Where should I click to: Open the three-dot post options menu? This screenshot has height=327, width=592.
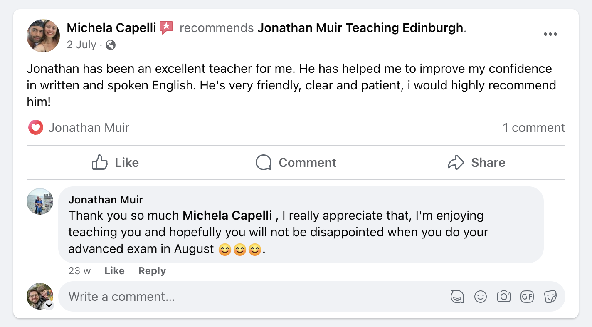point(550,34)
